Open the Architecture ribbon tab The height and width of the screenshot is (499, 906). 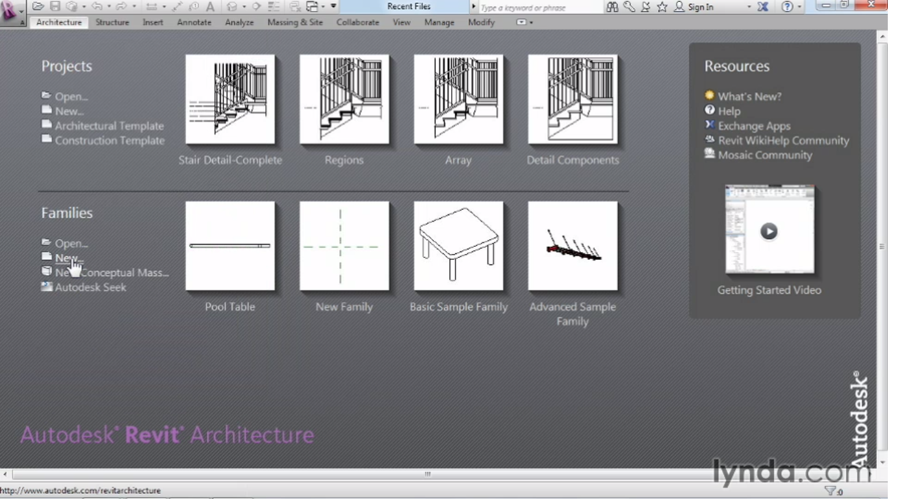tap(59, 22)
